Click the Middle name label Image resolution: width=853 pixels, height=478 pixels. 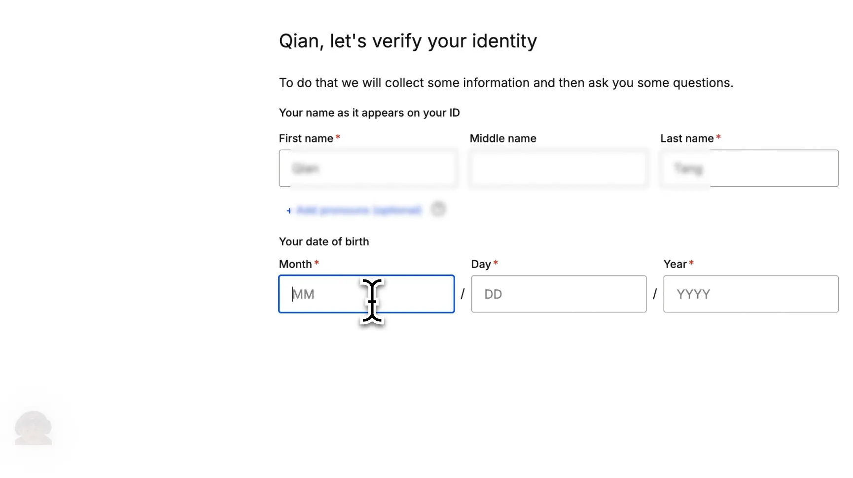[503, 138]
